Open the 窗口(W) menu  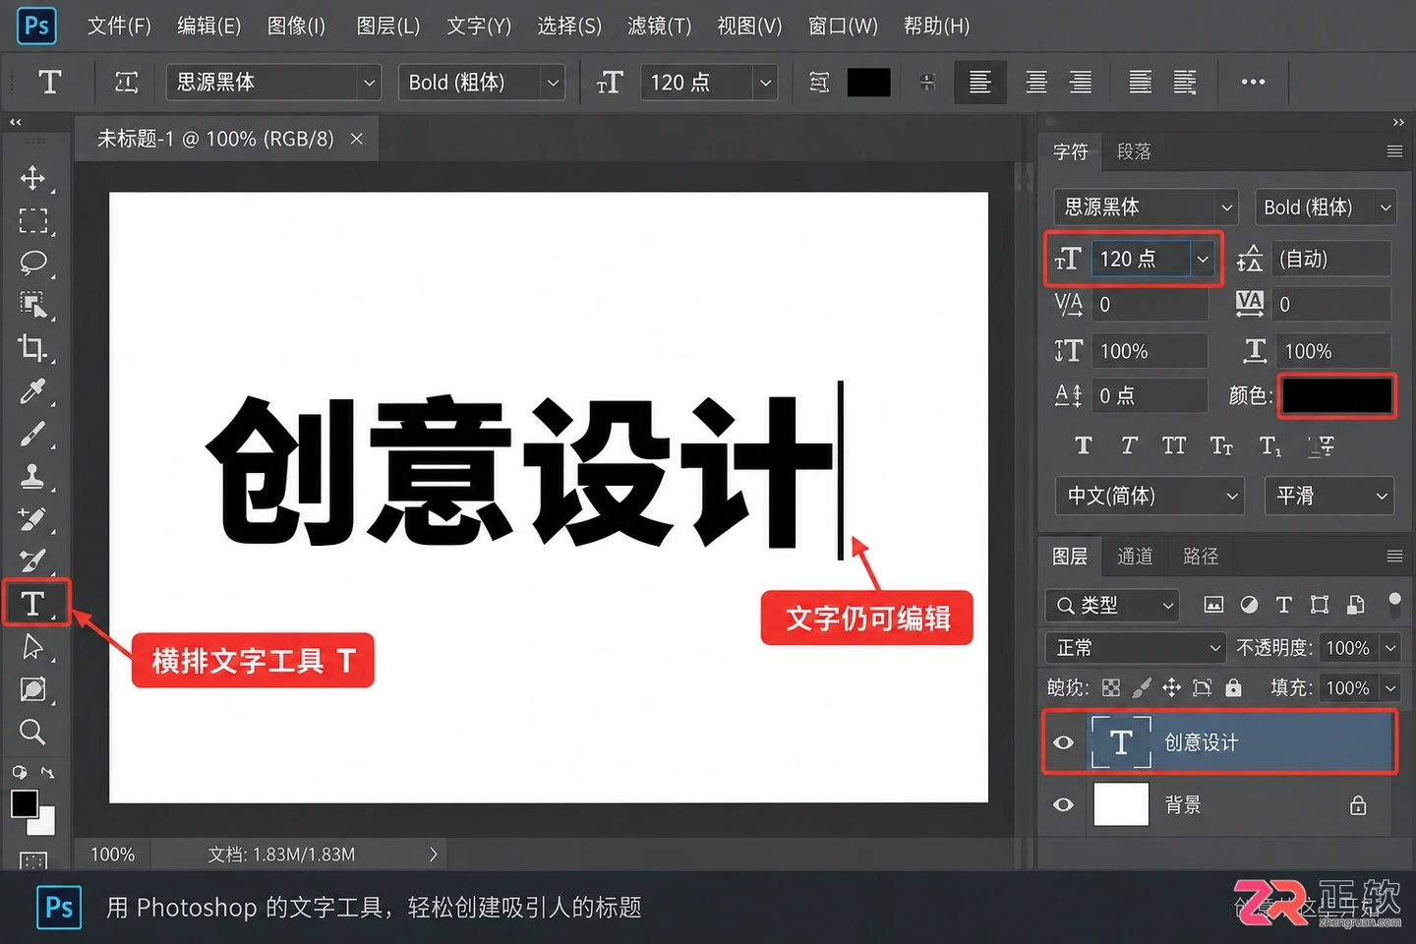coord(843,26)
